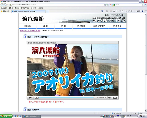
Task: Play the video with the play button
Action: click(30, 98)
